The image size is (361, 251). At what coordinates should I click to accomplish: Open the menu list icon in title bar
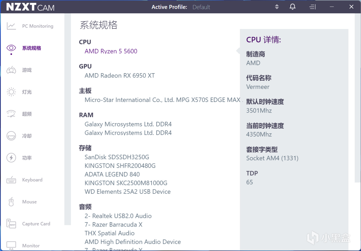pos(313,7)
